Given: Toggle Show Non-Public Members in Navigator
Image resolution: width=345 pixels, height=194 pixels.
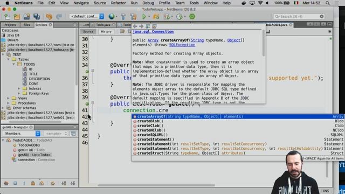Looking at the screenshot, I should 33,183.
